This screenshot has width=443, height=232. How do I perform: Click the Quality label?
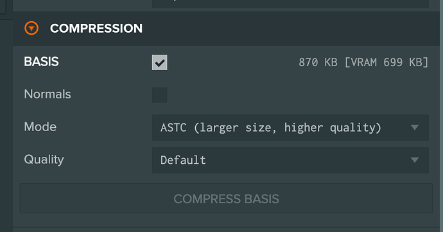(x=44, y=159)
